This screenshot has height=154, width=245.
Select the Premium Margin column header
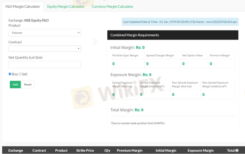(x=130, y=150)
